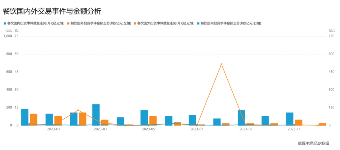Click the 数据来源:亿欧数据 source text

coord(313,143)
